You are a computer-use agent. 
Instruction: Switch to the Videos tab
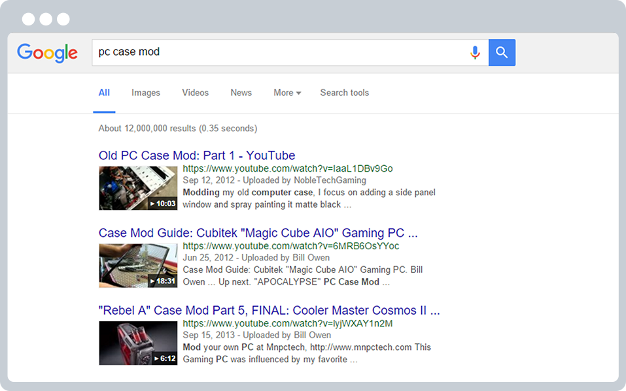[x=195, y=93]
